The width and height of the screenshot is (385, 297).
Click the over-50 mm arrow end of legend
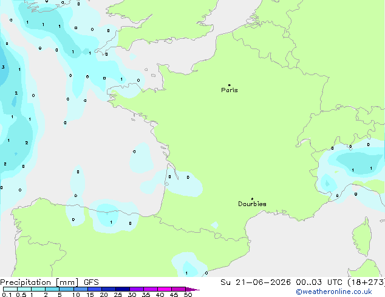point(192,289)
